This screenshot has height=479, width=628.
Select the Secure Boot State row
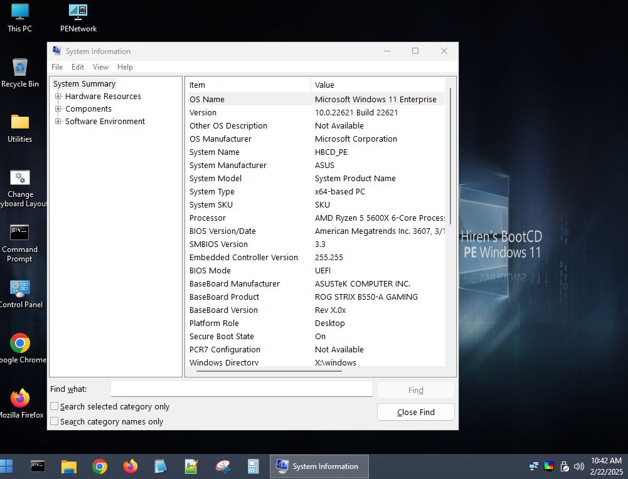point(316,336)
